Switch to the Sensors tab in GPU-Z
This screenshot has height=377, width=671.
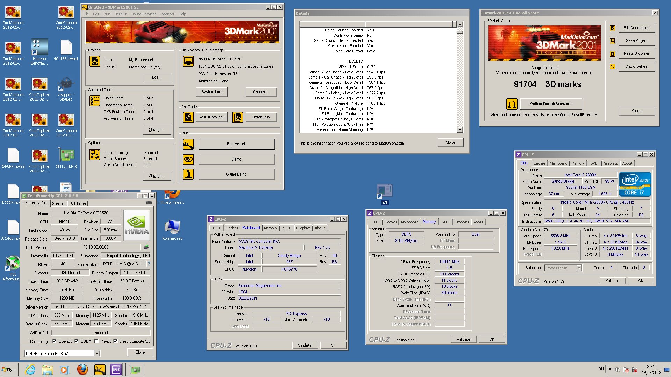click(x=59, y=204)
